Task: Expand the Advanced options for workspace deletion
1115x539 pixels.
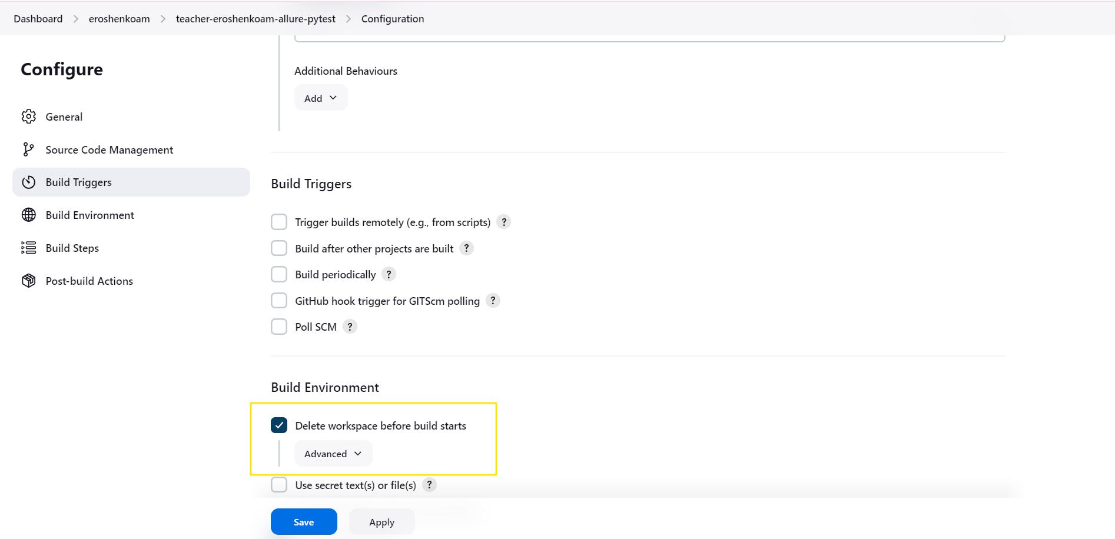Action: point(333,454)
